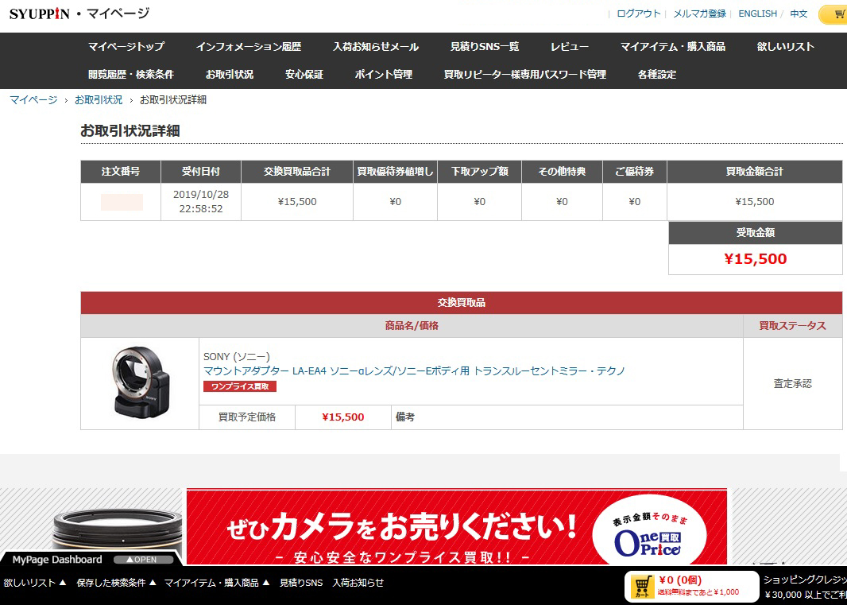Click the 受付日付 2019/10/28 cell
This screenshot has height=605, width=847.
(x=201, y=202)
